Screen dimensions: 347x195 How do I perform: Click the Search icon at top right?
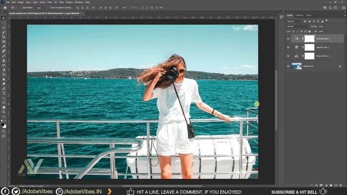coord(330,8)
